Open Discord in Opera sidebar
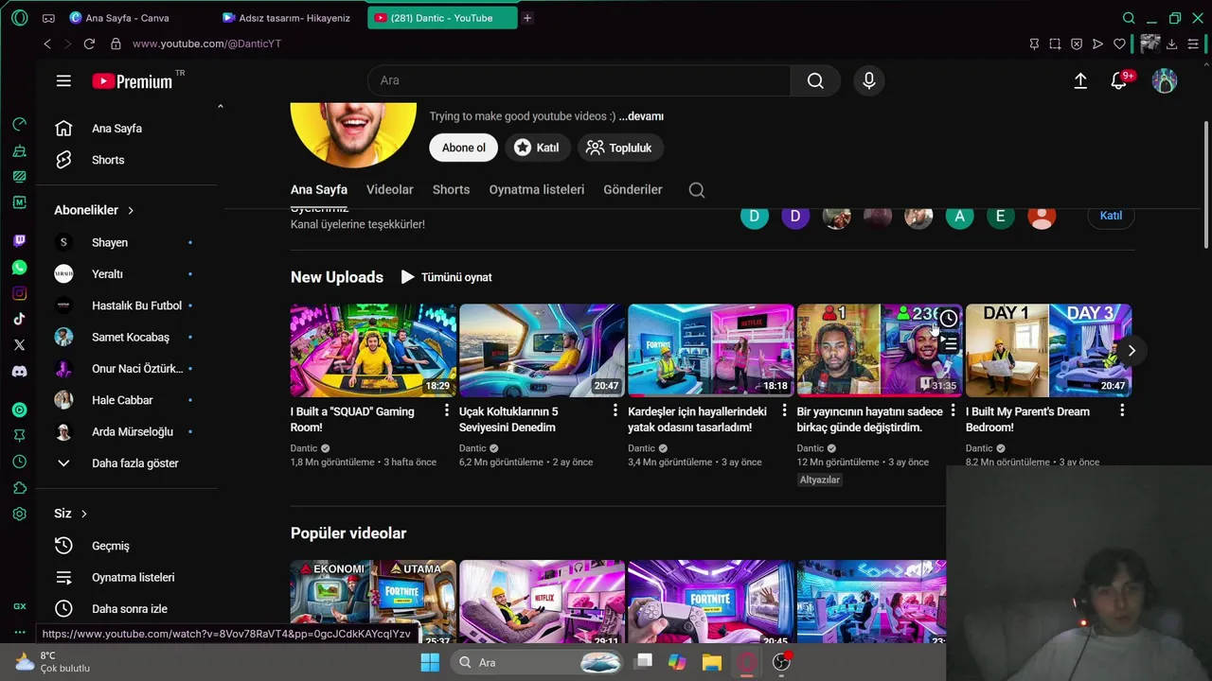The image size is (1212, 681). (19, 372)
